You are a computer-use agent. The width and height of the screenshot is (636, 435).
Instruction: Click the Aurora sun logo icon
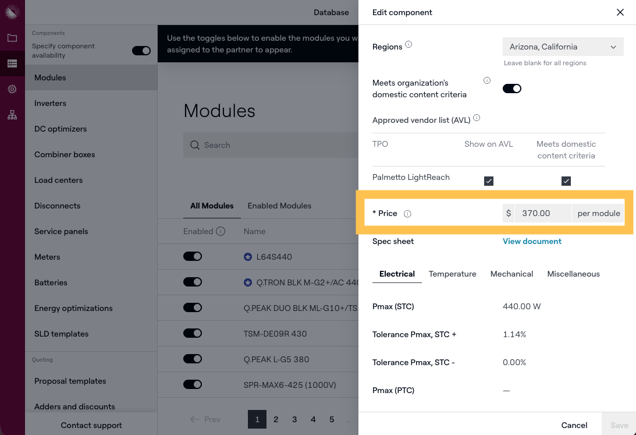point(12,12)
